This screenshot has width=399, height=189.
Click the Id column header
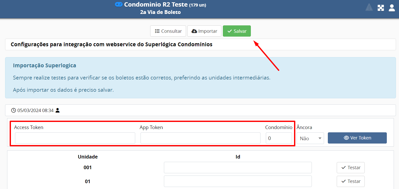point(238,157)
